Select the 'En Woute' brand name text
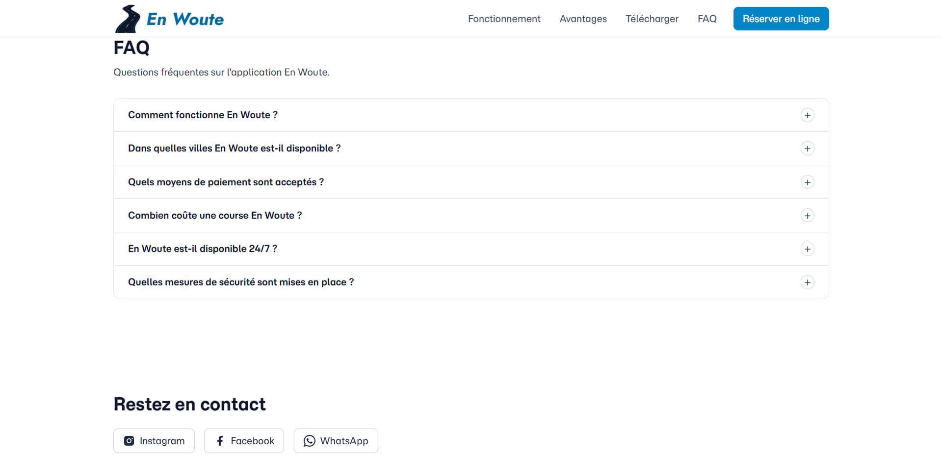The width and height of the screenshot is (942, 455). click(x=185, y=19)
